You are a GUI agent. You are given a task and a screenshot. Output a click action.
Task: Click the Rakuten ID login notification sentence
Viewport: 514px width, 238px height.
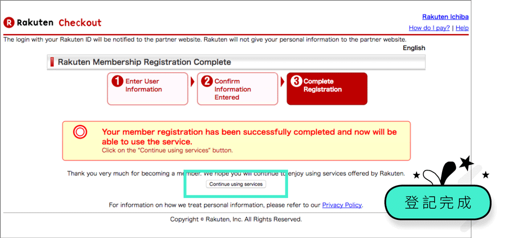click(205, 39)
